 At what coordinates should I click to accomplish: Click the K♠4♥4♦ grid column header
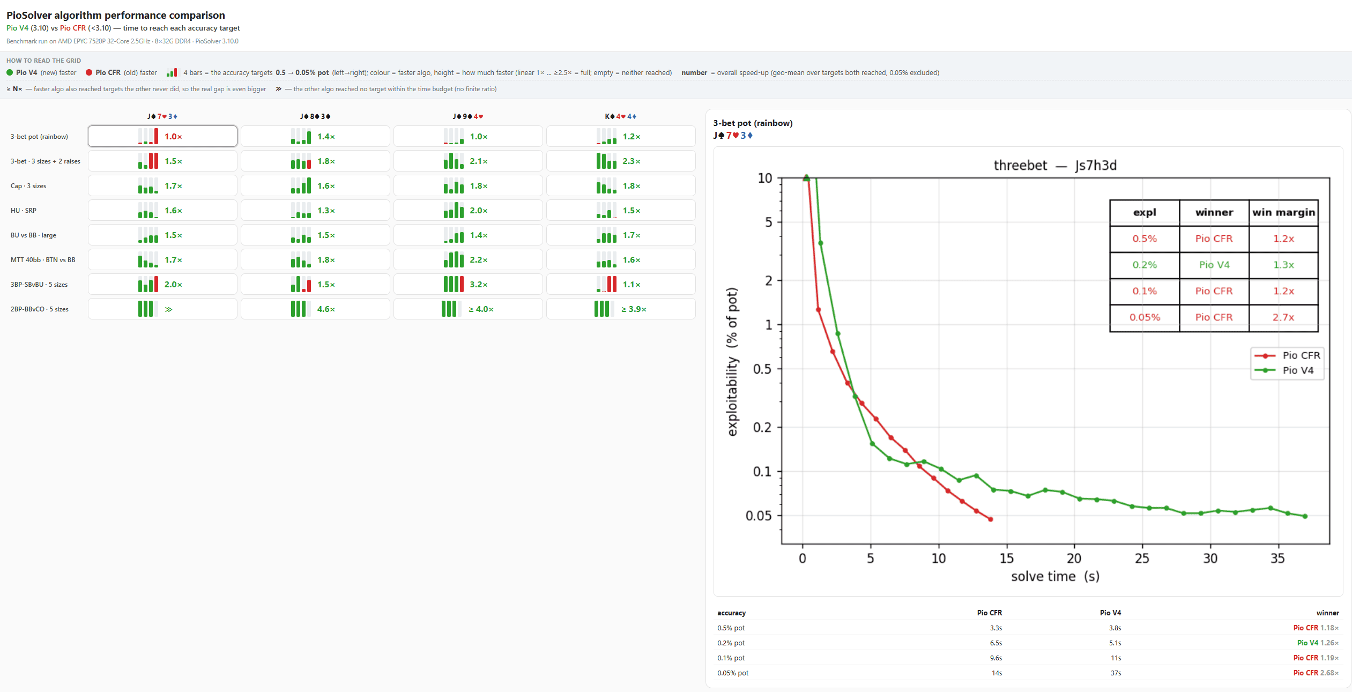tap(621, 116)
